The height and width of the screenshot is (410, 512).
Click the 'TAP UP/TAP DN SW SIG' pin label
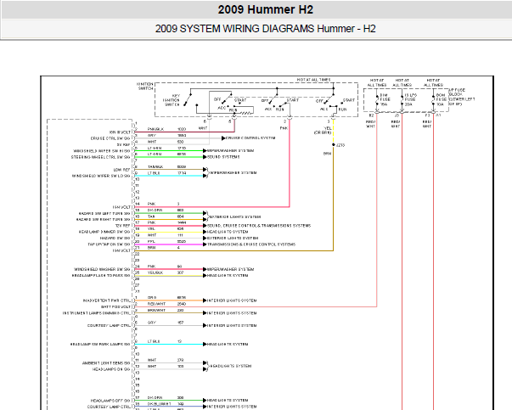pyautogui.click(x=109, y=244)
